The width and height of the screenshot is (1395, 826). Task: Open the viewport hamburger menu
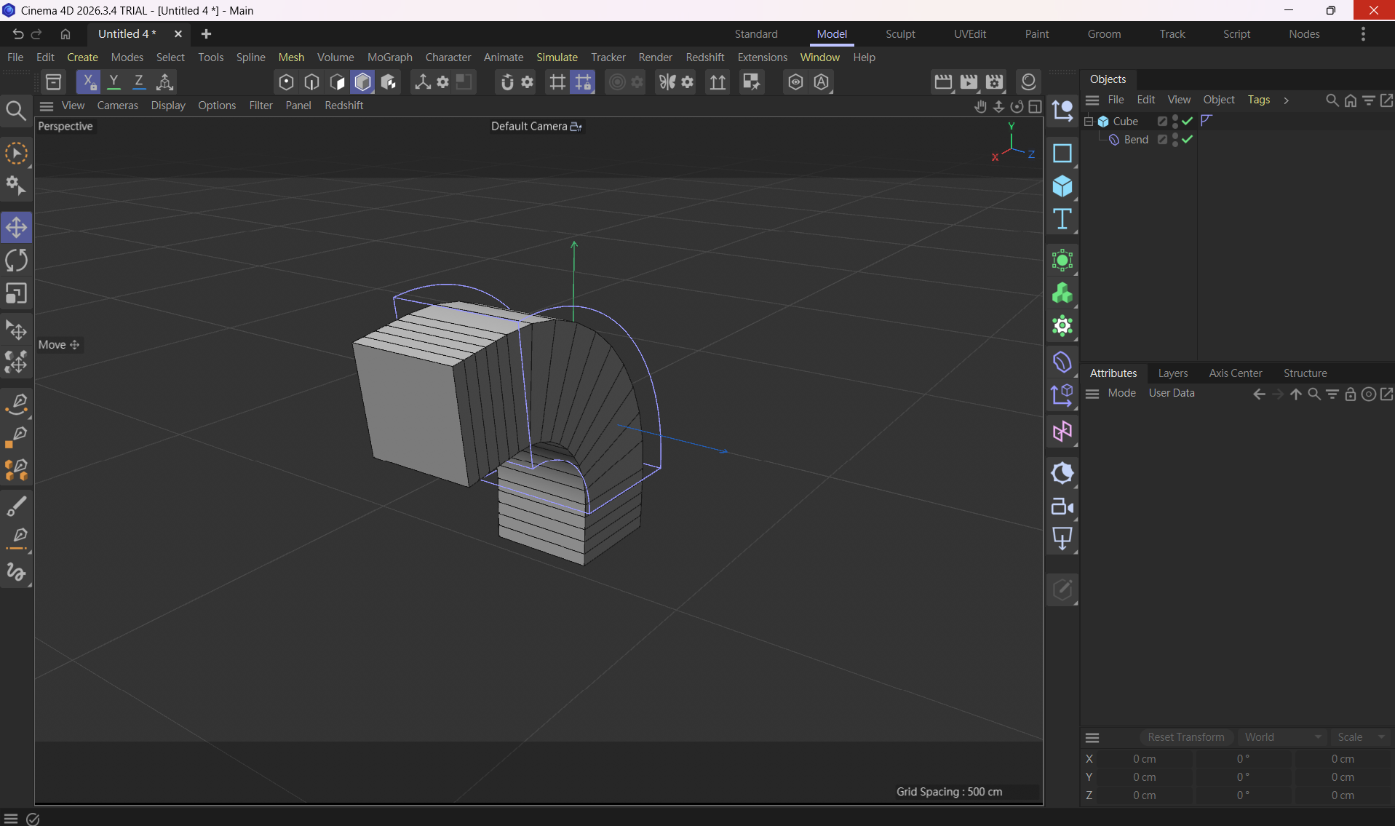pos(47,106)
